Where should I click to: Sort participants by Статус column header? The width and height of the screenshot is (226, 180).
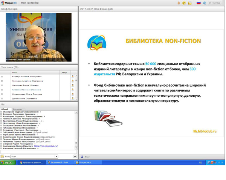click(x=65, y=72)
